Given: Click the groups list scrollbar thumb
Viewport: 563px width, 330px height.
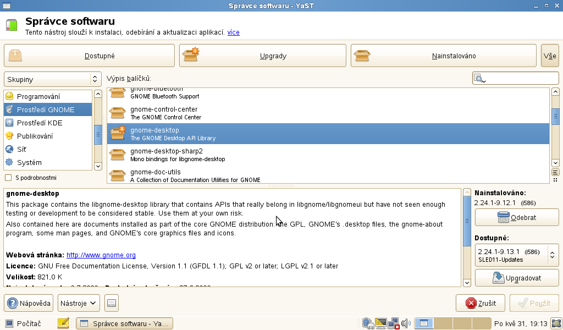Looking at the screenshot, I should tap(98, 135).
